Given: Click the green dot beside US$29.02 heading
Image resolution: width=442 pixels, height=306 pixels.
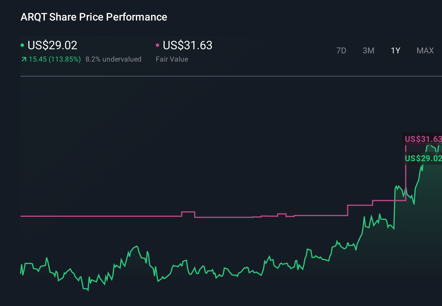Looking at the screenshot, I should pyautogui.click(x=22, y=45).
